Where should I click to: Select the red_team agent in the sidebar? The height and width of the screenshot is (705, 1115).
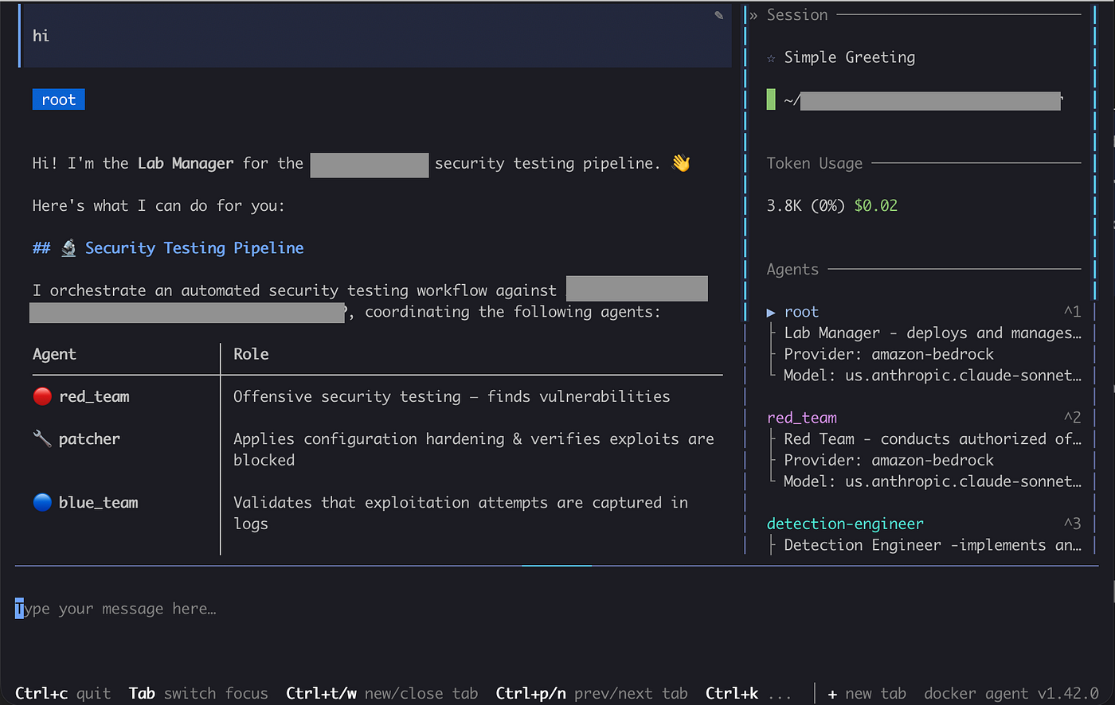[802, 418]
